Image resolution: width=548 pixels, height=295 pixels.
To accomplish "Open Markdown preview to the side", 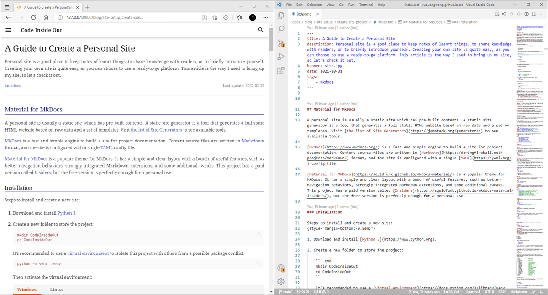I will coord(498,14).
